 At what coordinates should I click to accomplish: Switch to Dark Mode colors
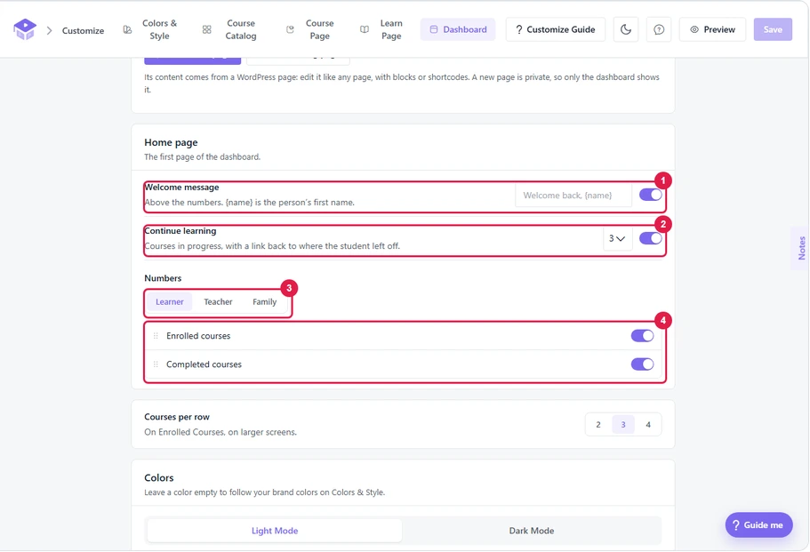tap(532, 531)
